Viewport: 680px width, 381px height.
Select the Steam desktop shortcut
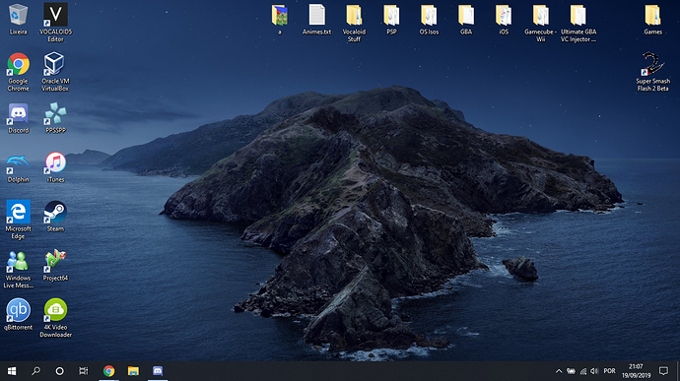click(55, 217)
